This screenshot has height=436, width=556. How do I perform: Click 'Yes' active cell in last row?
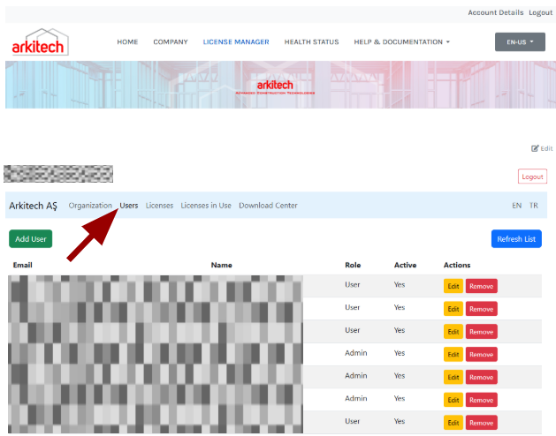400,421
